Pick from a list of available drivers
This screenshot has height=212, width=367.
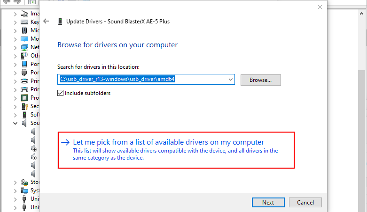coord(169,142)
